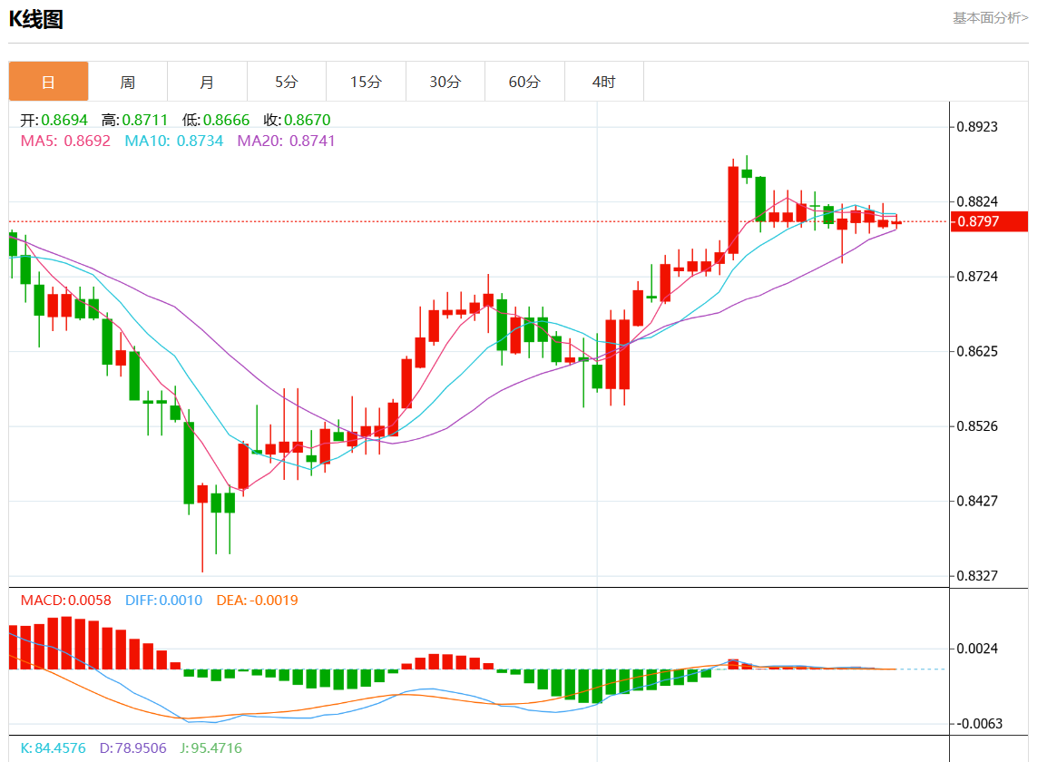Viewport: 1057px width, 762px height.
Task: Click the K: 84.4576 indicator reading
Action: point(53,748)
